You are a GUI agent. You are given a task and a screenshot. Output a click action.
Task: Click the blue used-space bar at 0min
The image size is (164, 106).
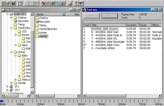tap(2, 101)
